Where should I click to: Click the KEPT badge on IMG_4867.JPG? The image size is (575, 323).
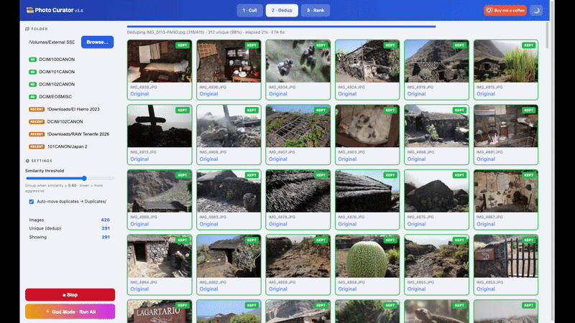point(529,175)
